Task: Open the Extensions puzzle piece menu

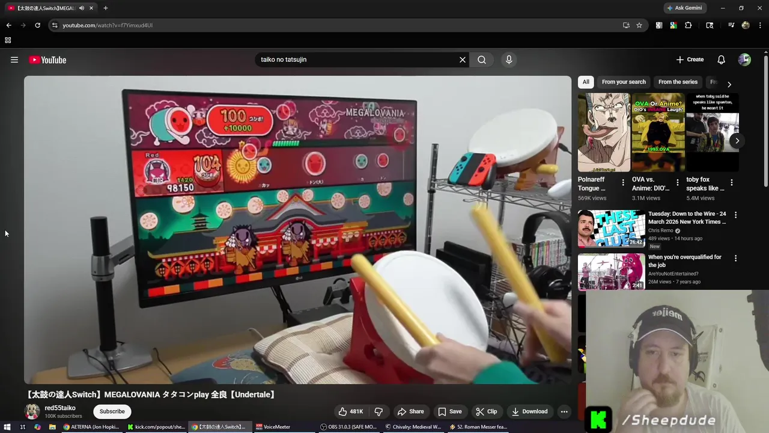Action: (x=688, y=25)
